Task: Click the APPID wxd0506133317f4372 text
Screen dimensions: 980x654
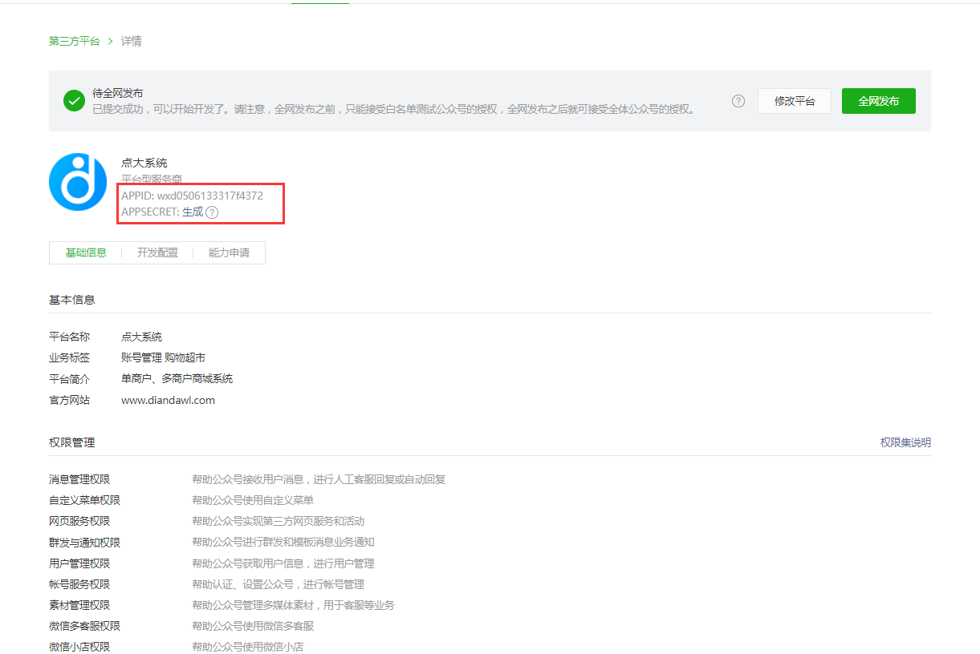Action: click(x=192, y=195)
